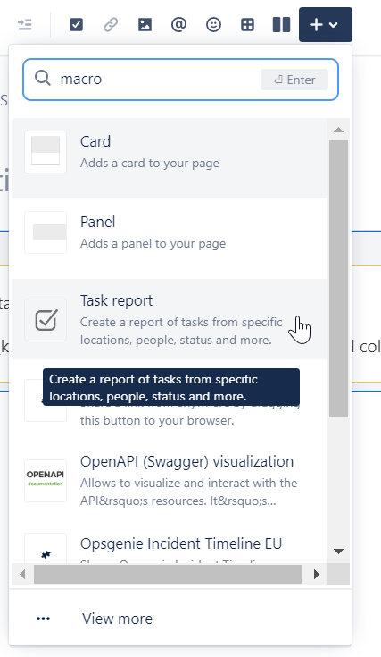This screenshot has height=657, width=381.
Task: Click vertical scrollbar up arrow
Action: point(339,130)
